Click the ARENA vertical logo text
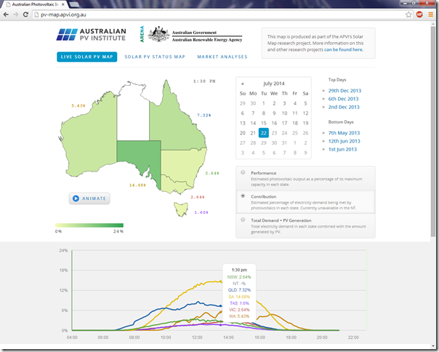 tap(142, 34)
